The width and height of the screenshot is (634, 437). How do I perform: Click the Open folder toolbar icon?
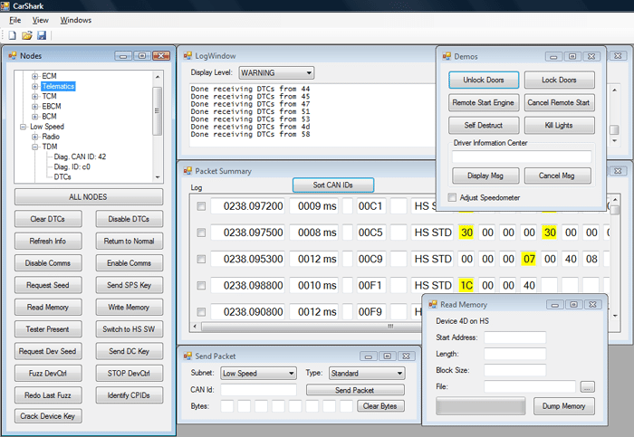click(26, 35)
